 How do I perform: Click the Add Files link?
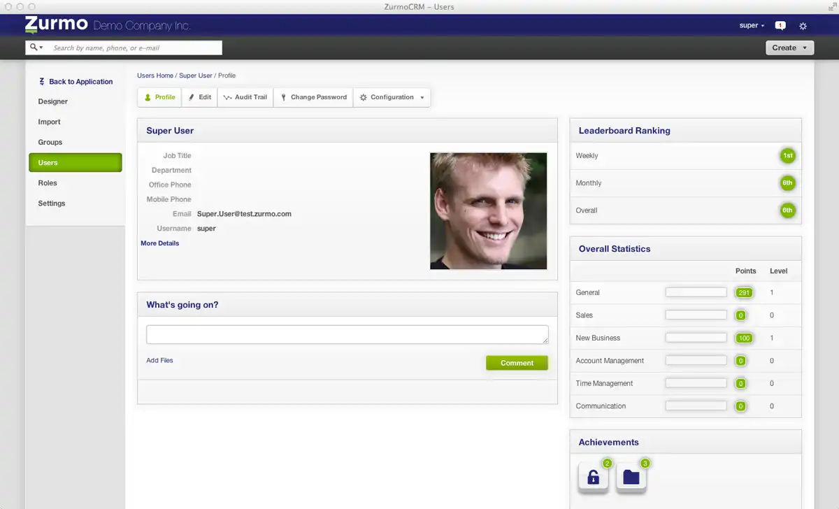pos(159,361)
